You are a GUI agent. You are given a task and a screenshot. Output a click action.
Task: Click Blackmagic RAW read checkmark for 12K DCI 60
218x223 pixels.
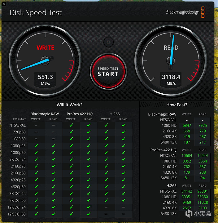tap(54, 214)
